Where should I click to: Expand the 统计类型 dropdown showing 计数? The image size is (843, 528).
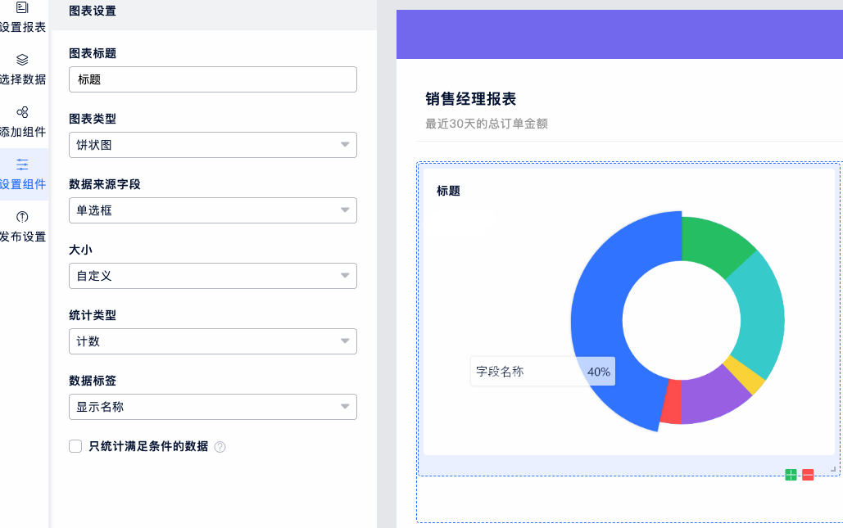(x=213, y=341)
